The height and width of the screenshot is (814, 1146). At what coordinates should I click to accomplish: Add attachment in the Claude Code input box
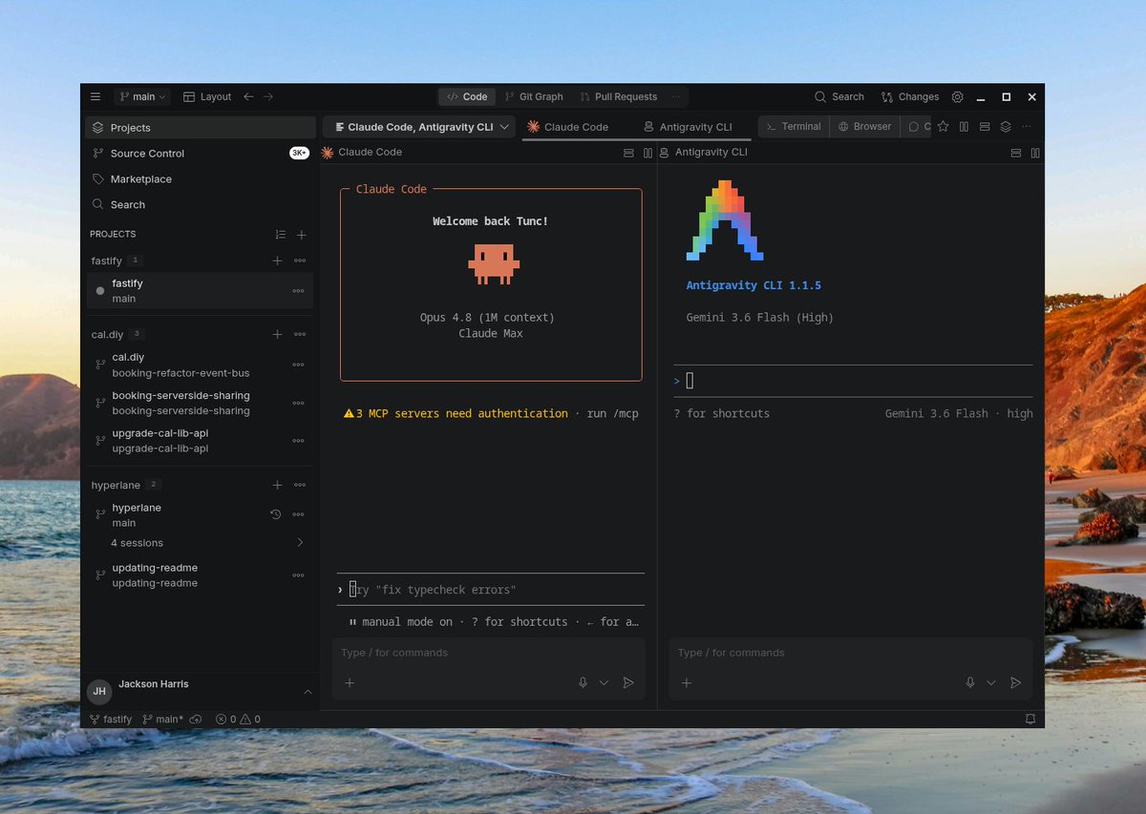[350, 682]
